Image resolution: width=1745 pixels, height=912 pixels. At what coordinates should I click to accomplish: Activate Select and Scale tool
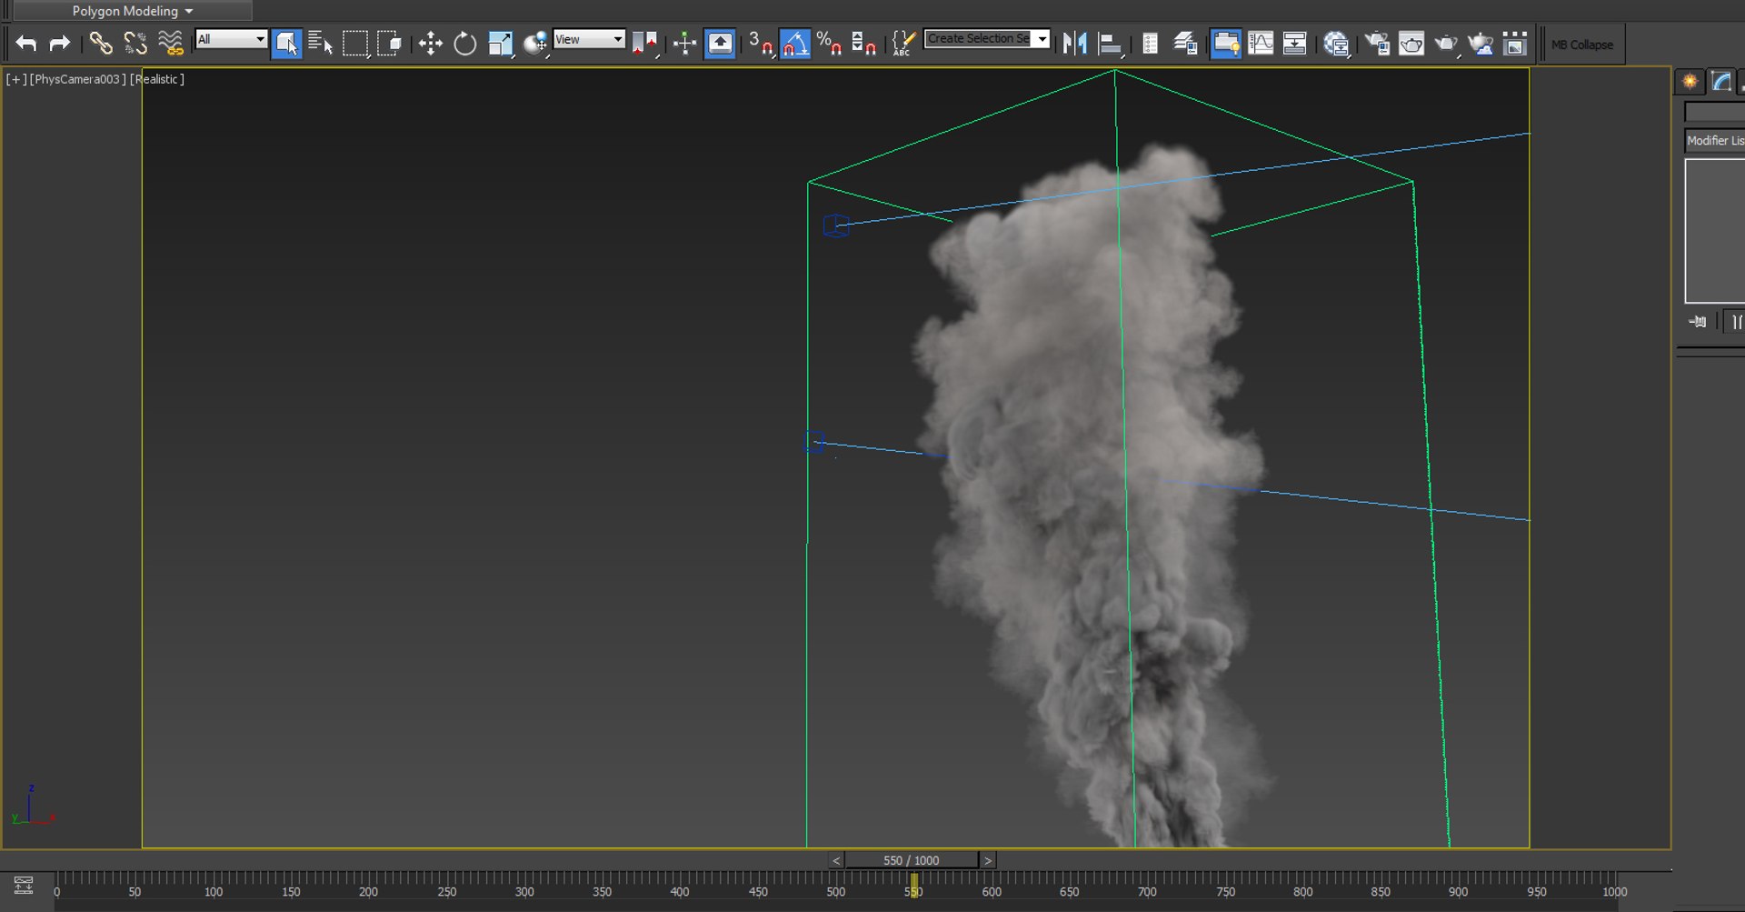[500, 44]
